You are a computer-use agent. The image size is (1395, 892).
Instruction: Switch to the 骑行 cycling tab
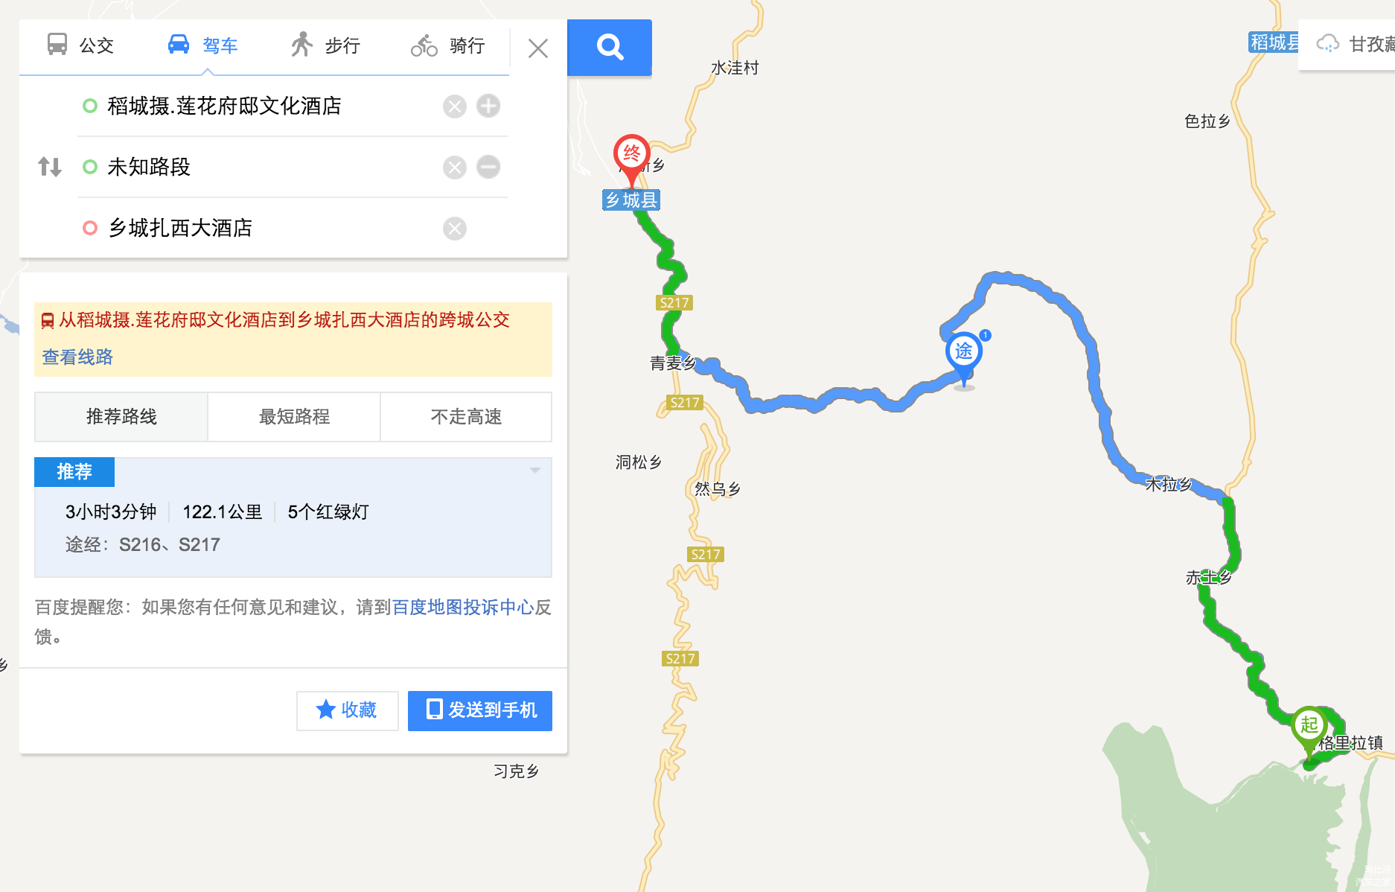pyautogui.click(x=448, y=45)
